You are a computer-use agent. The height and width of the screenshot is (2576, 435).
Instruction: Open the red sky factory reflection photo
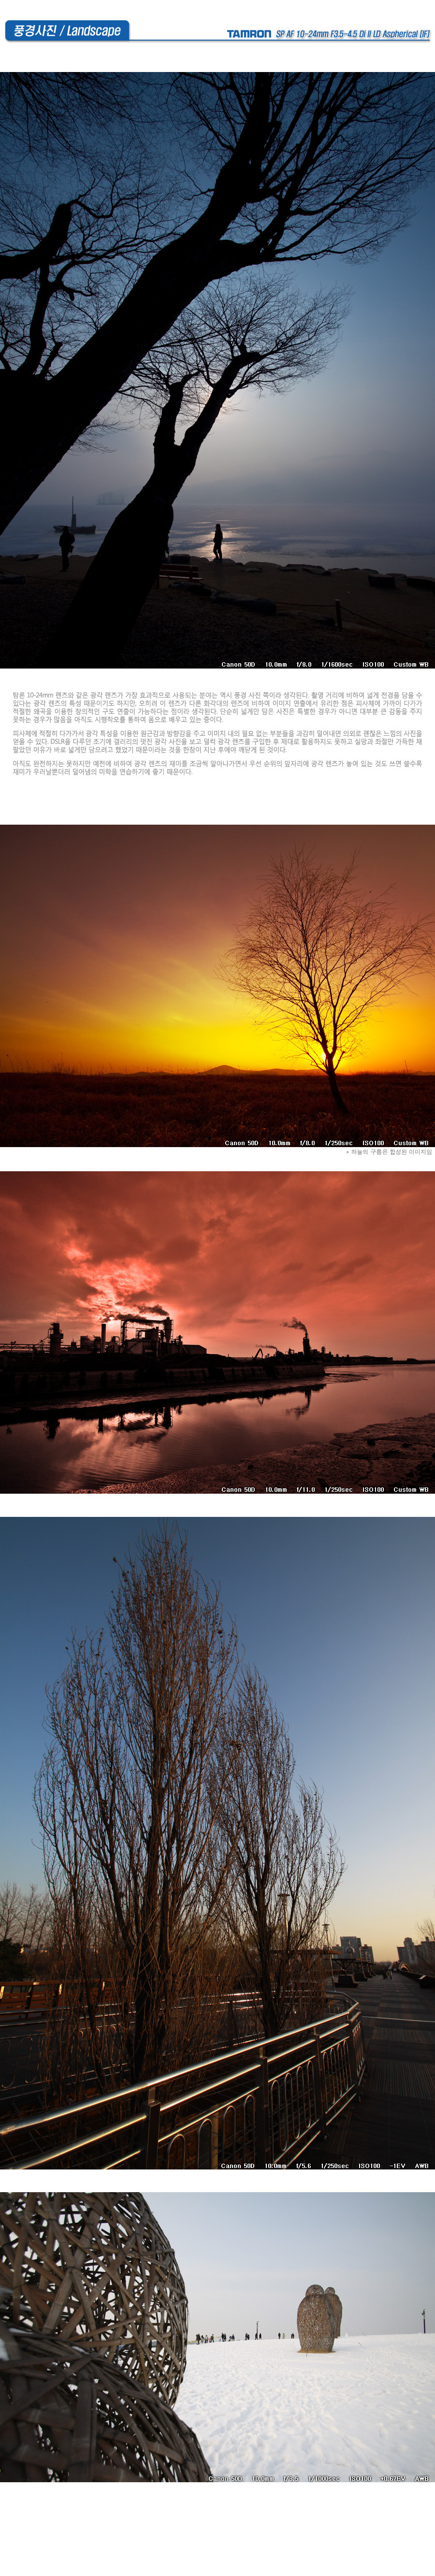[x=217, y=1332]
